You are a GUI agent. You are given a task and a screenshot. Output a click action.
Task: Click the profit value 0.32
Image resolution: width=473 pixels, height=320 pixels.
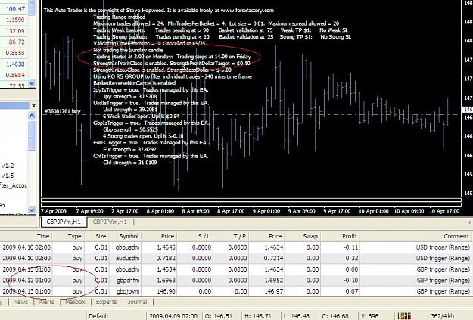[352, 259]
